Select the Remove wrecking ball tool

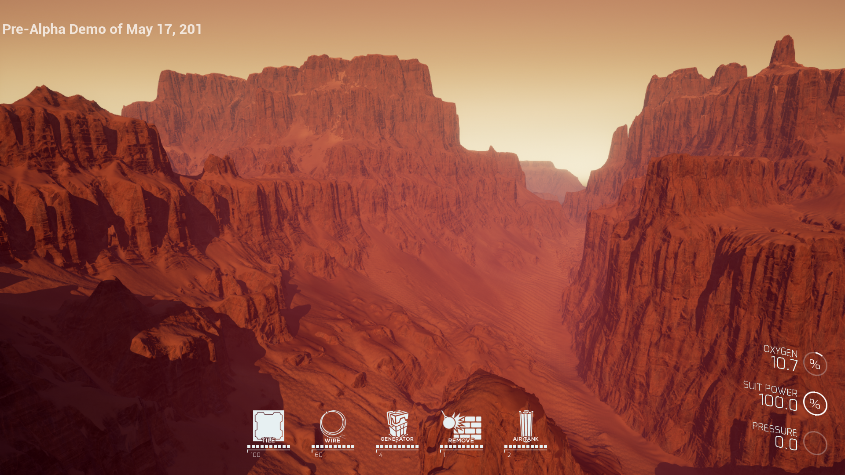(461, 426)
